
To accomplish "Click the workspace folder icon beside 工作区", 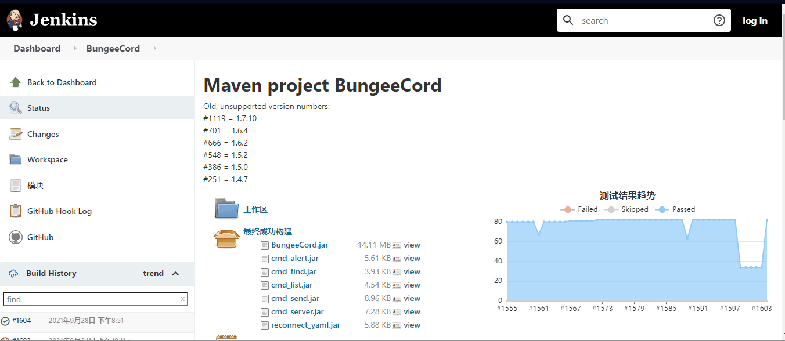I will point(226,209).
